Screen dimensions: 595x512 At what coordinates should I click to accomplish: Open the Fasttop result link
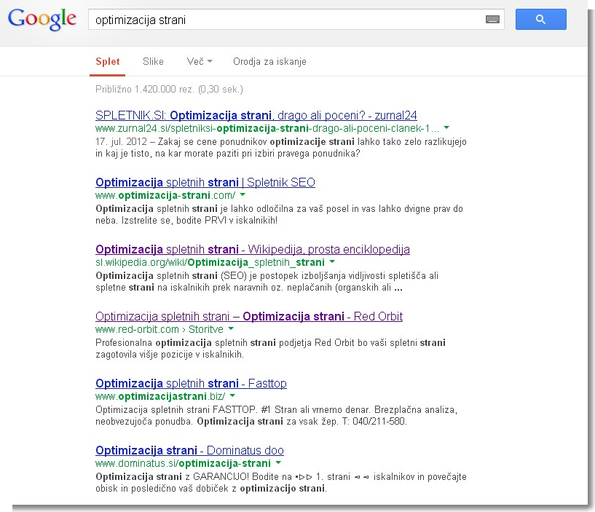click(191, 383)
